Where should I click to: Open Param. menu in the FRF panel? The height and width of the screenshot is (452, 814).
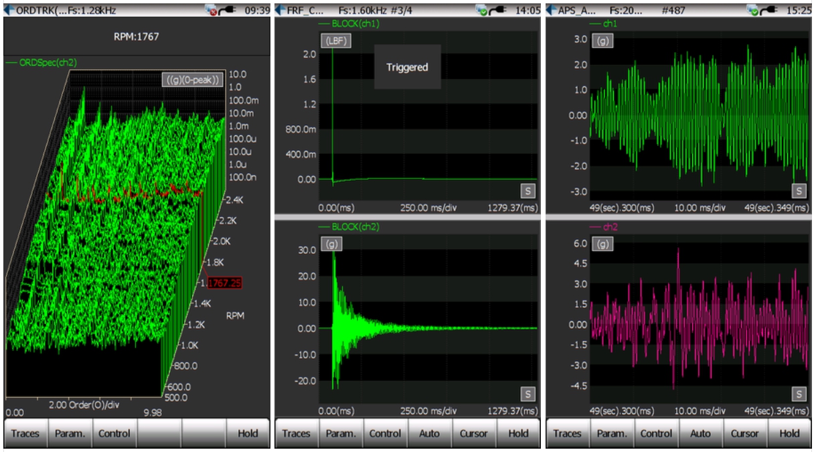point(341,433)
